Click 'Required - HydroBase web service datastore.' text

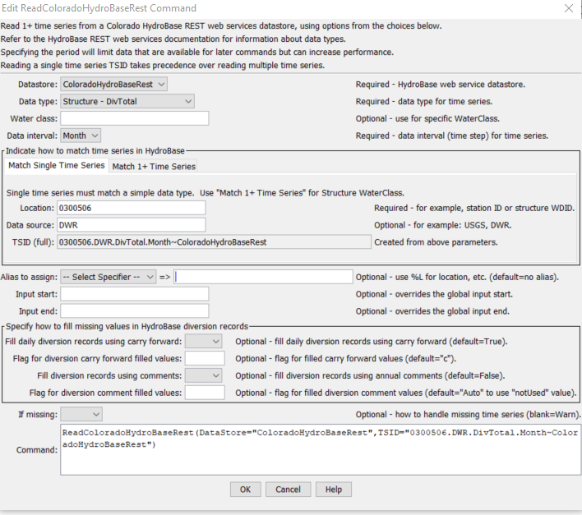point(441,85)
